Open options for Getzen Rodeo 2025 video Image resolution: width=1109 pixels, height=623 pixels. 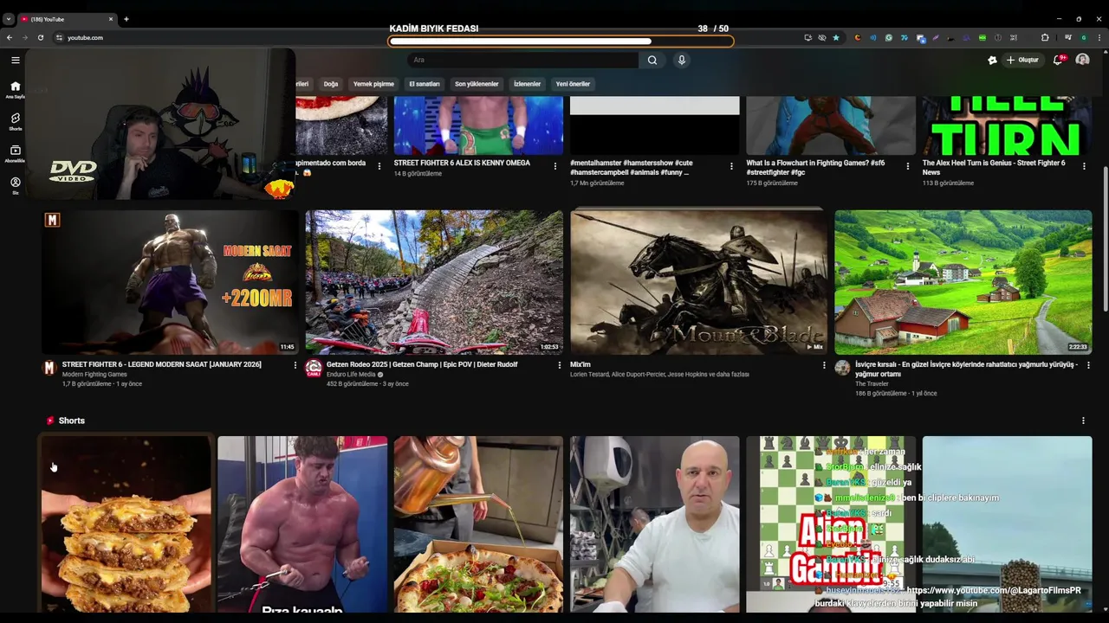[x=559, y=365]
